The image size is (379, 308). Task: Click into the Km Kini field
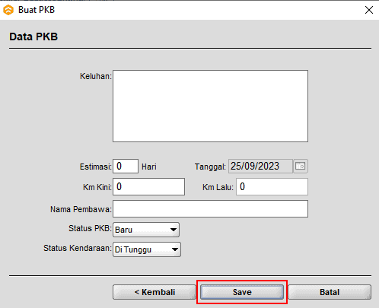pos(148,187)
